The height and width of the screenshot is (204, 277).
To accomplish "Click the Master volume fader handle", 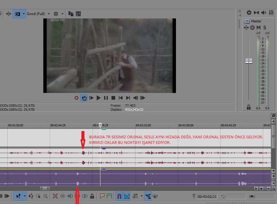I will (249, 61).
